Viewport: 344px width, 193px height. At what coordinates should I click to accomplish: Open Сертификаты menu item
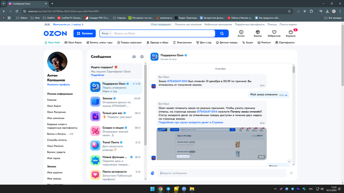285,43
